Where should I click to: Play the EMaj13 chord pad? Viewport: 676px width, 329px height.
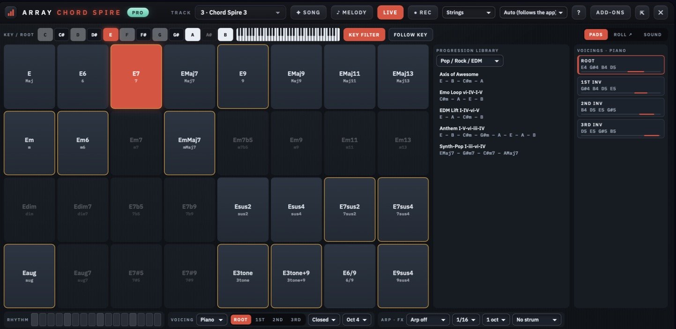[x=403, y=77]
